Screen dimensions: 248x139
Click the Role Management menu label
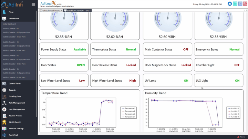(x=17, y=103)
